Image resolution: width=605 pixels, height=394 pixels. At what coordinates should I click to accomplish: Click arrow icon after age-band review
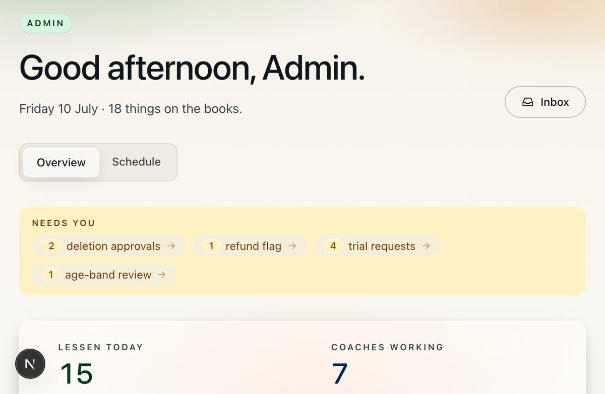[162, 275]
